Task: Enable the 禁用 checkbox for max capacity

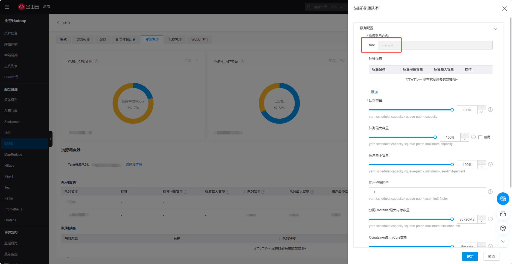Action: click(480, 137)
